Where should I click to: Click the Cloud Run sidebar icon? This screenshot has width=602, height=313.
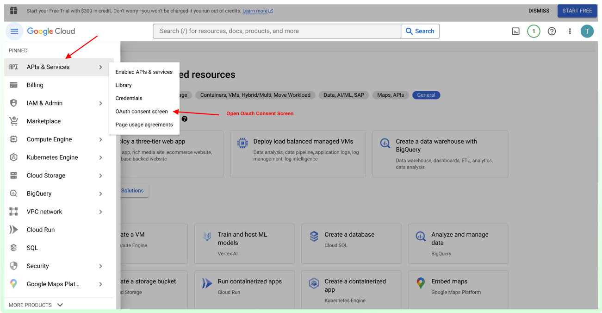click(x=13, y=230)
